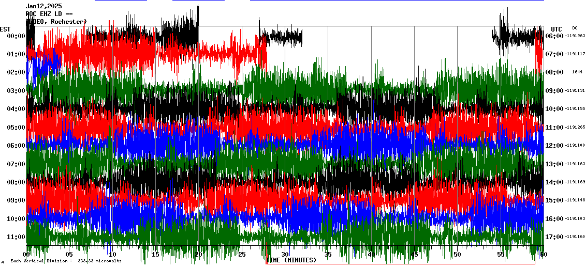This screenshot has width=585, height=268.
Task: Click the 35 minute tick on time axis
Action: point(328,255)
